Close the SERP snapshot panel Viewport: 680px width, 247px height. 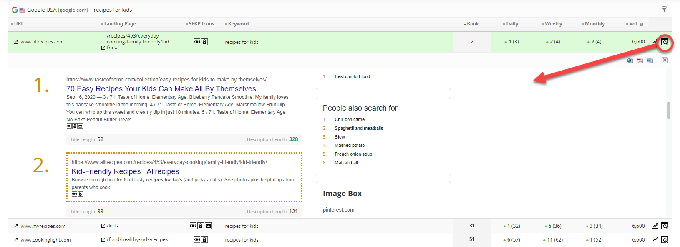[x=665, y=60]
